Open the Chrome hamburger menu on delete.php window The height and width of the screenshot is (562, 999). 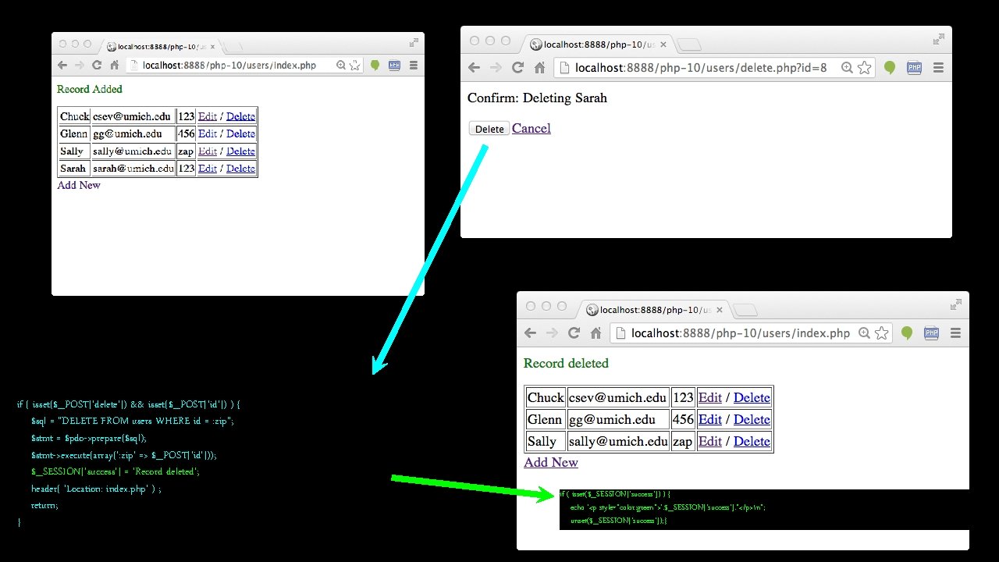(938, 68)
